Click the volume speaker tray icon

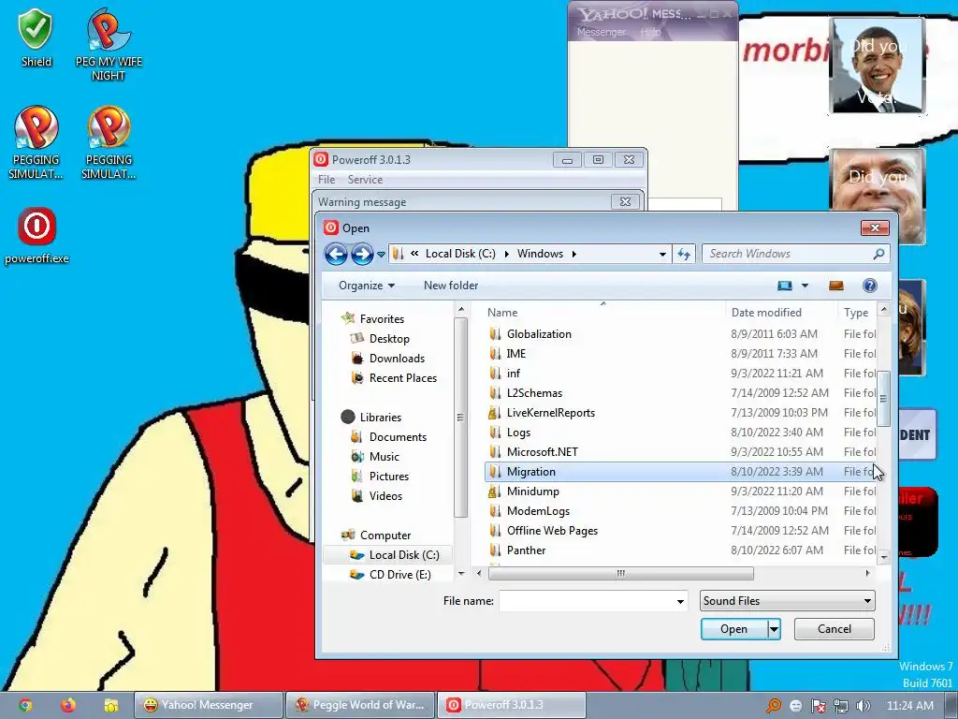(863, 706)
